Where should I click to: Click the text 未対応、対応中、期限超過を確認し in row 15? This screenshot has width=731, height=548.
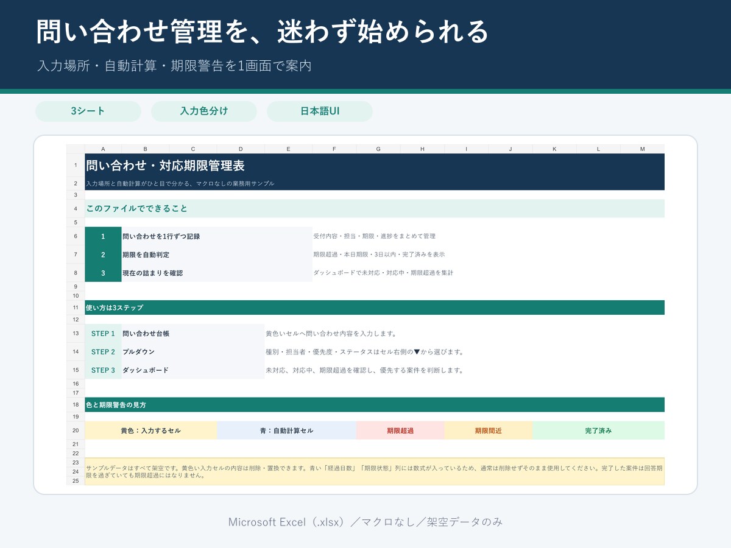[364, 370]
